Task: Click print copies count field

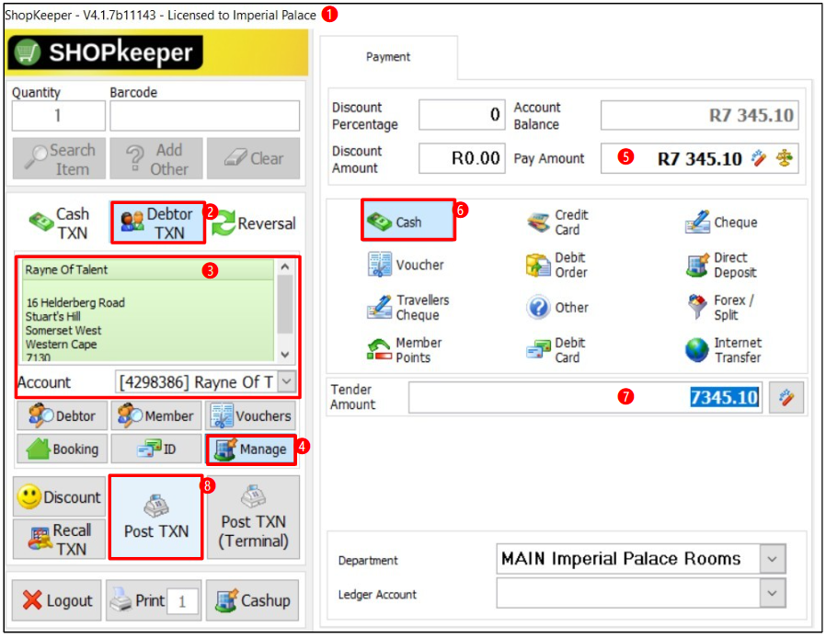Action: click(x=182, y=601)
